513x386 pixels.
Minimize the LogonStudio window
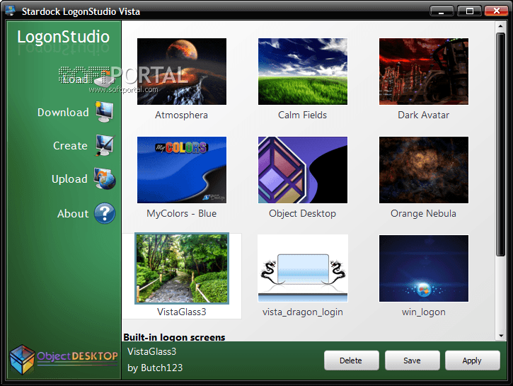coord(442,11)
